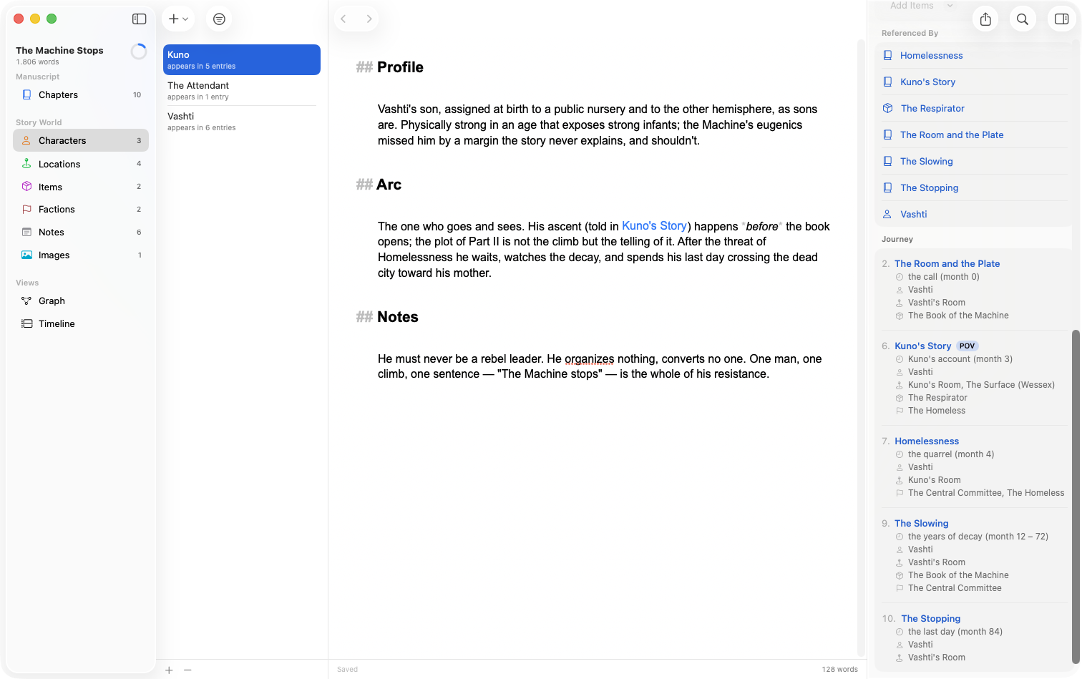Switch to the Graph view
1082x679 pixels.
pos(81,301)
